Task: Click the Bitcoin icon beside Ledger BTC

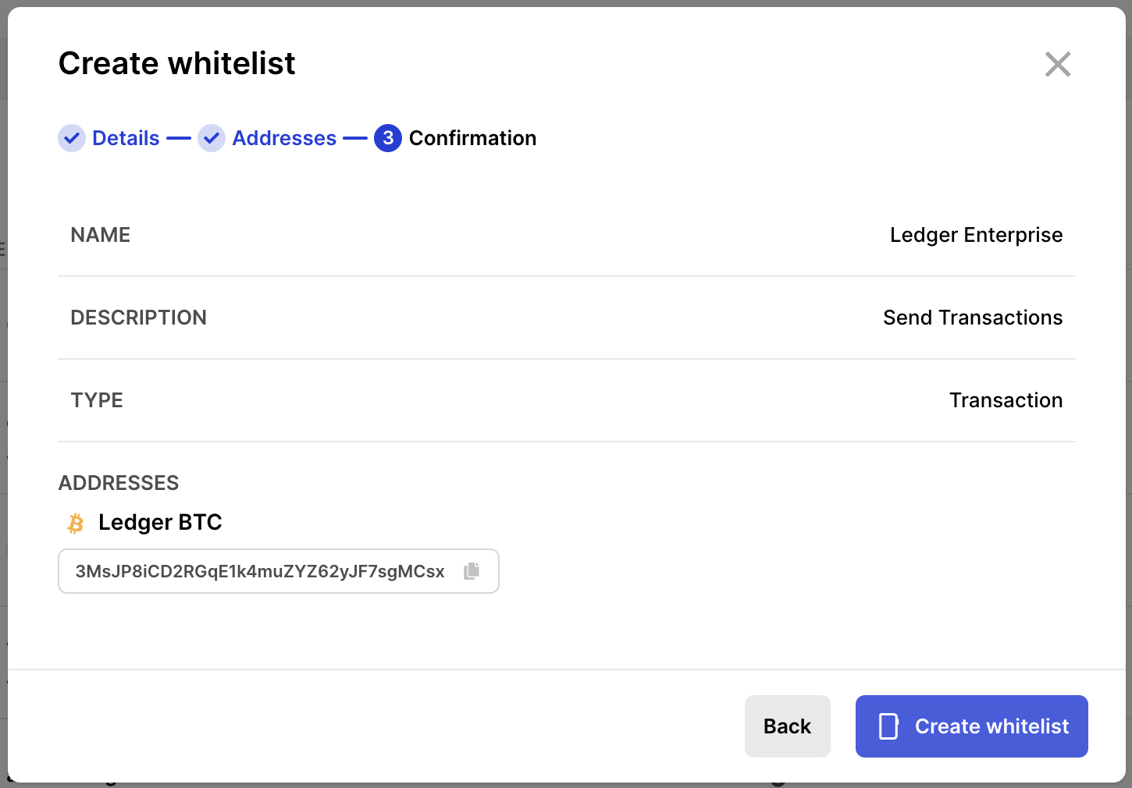Action: pos(76,524)
